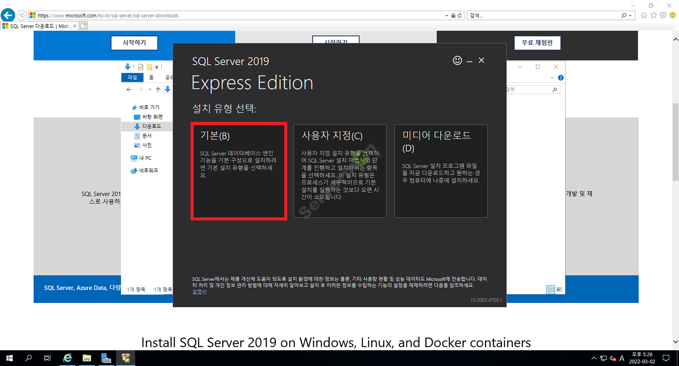Click the SQL installer taskbar icon
This screenshot has width=679, height=366.
pos(125,358)
